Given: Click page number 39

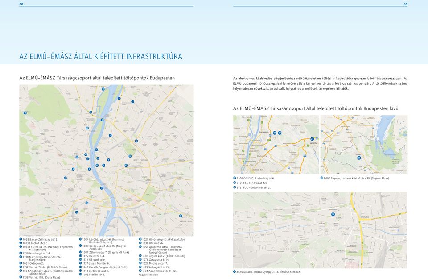Looking at the screenshot, I should coord(405,4).
